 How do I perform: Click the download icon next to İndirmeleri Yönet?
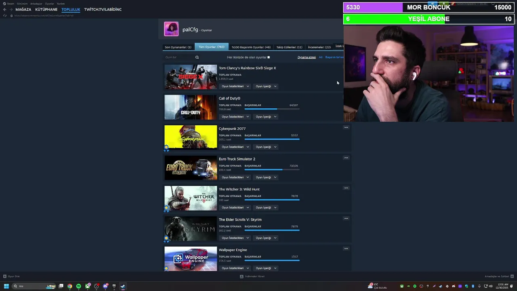[x=242, y=276]
